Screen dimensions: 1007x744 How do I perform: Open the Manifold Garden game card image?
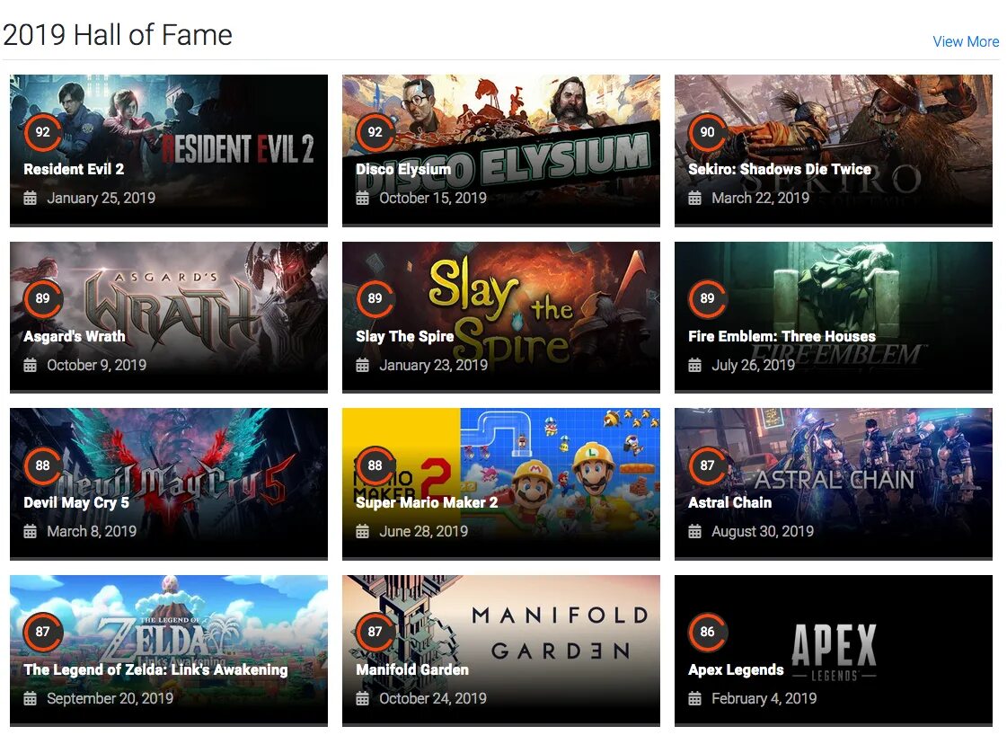501,651
